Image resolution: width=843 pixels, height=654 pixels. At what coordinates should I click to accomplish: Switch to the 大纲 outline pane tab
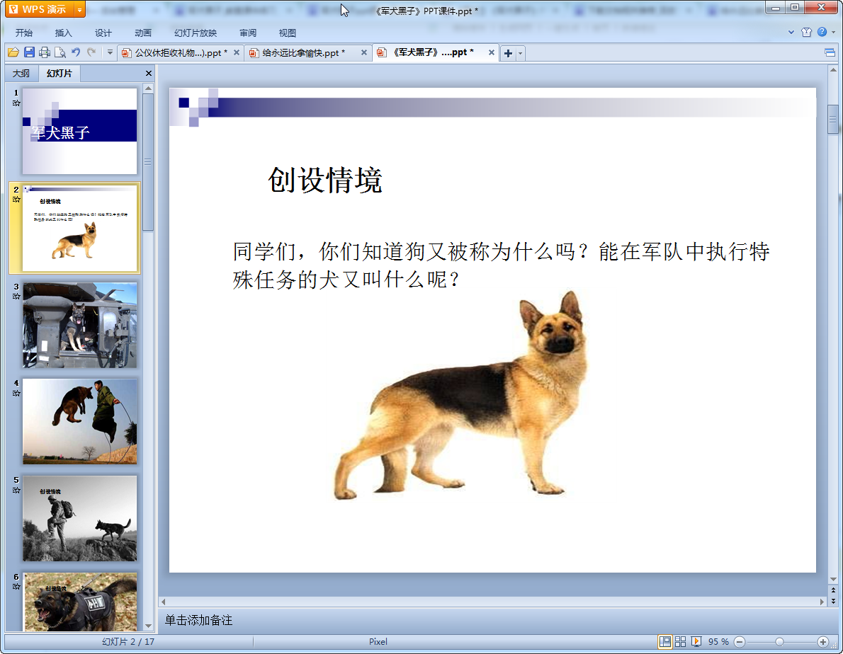pyautogui.click(x=21, y=73)
